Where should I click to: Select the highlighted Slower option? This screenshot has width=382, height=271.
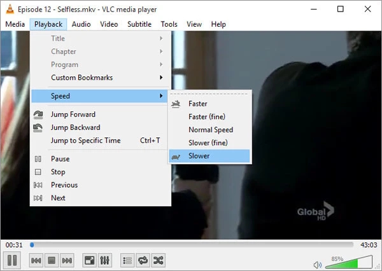pyautogui.click(x=209, y=156)
